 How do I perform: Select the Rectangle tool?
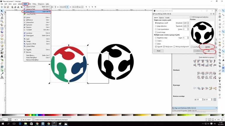(x=2, y=28)
